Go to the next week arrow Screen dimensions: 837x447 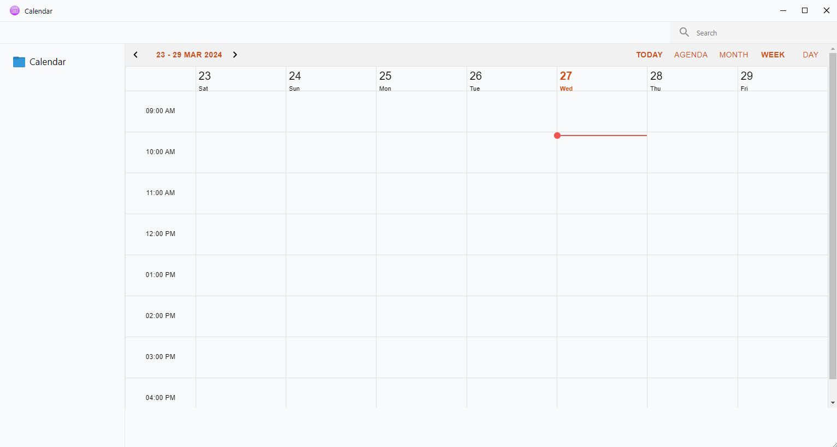coord(235,55)
